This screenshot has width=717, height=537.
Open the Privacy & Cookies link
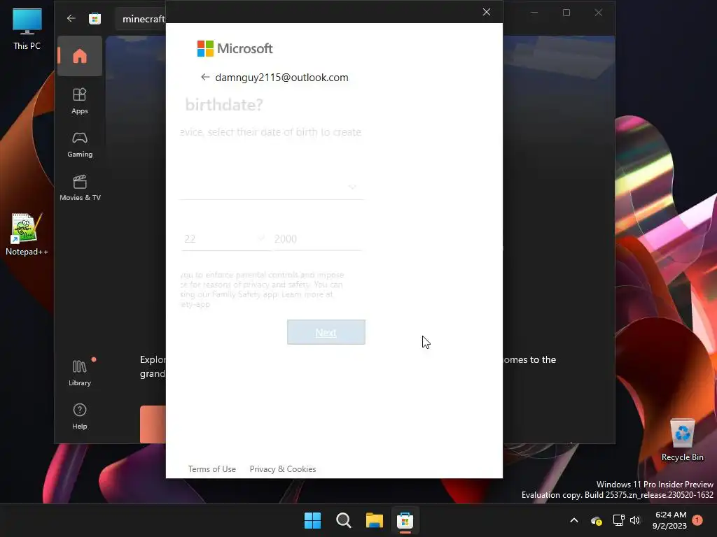(283, 469)
